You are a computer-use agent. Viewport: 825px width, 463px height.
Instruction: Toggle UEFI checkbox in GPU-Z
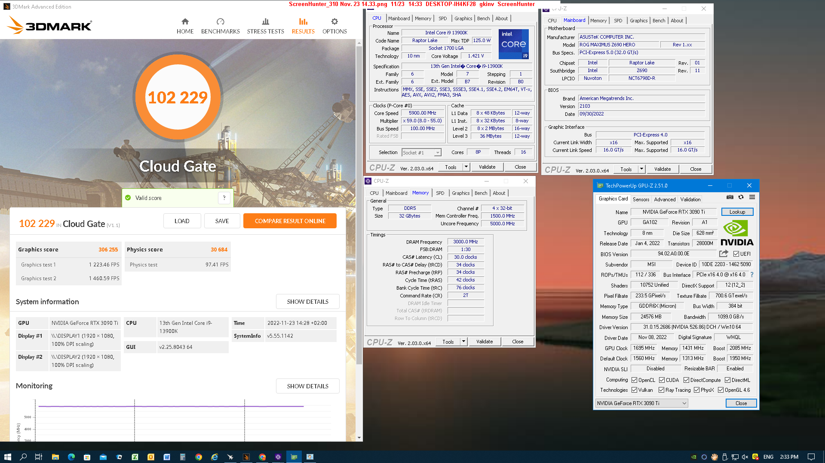point(736,254)
